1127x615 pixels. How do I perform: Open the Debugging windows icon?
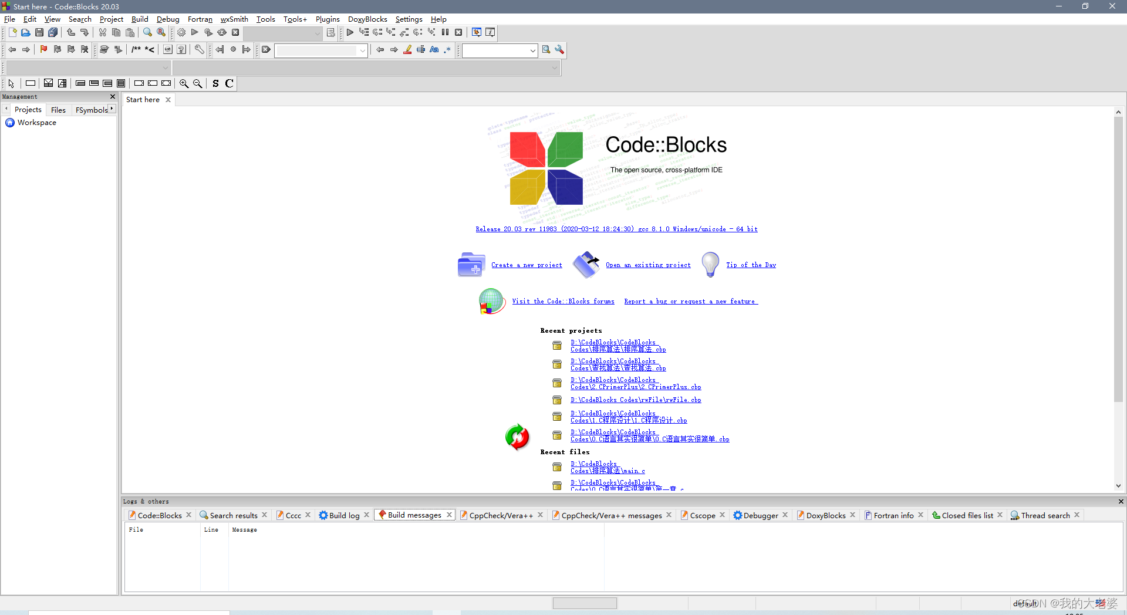(x=477, y=32)
